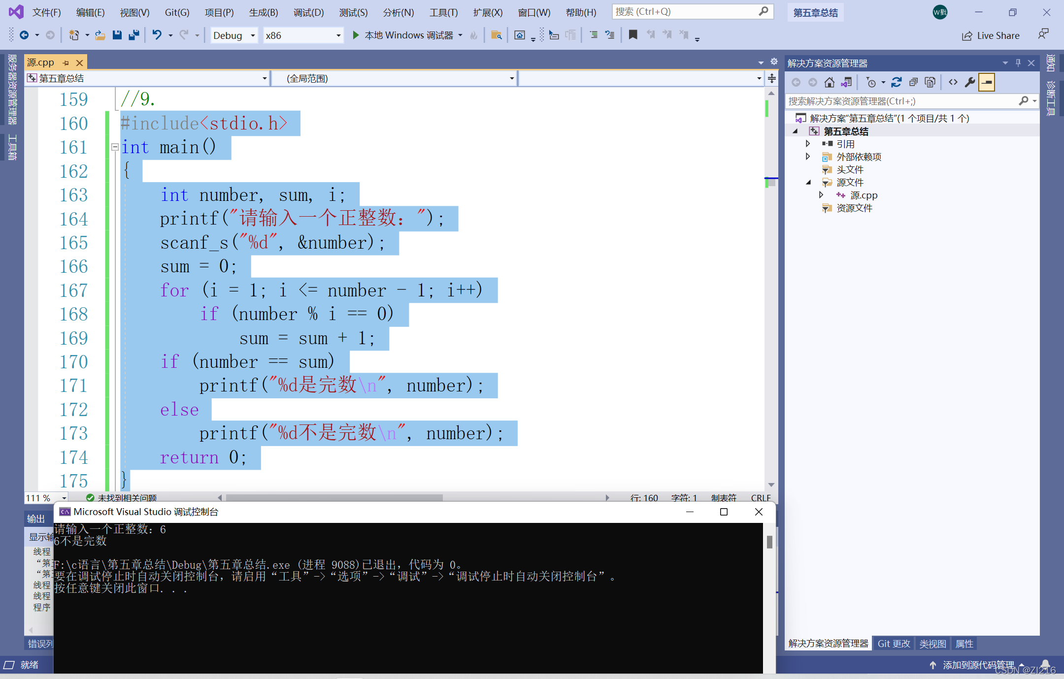Click the Navigate Backward arrow icon
The image size is (1064, 679).
pos(24,35)
